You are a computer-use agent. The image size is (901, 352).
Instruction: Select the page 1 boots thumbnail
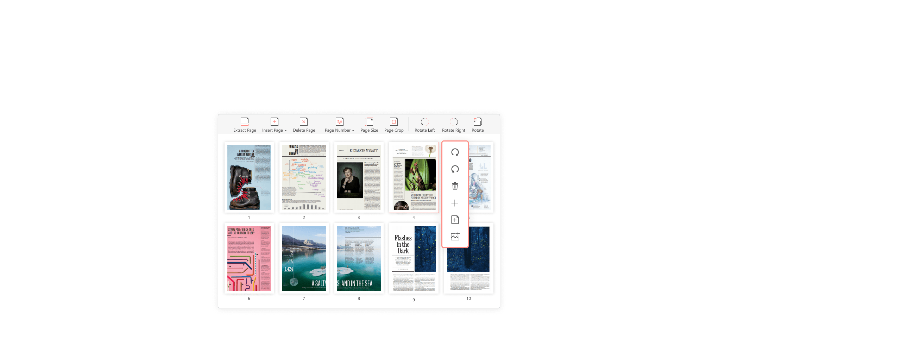(x=249, y=177)
